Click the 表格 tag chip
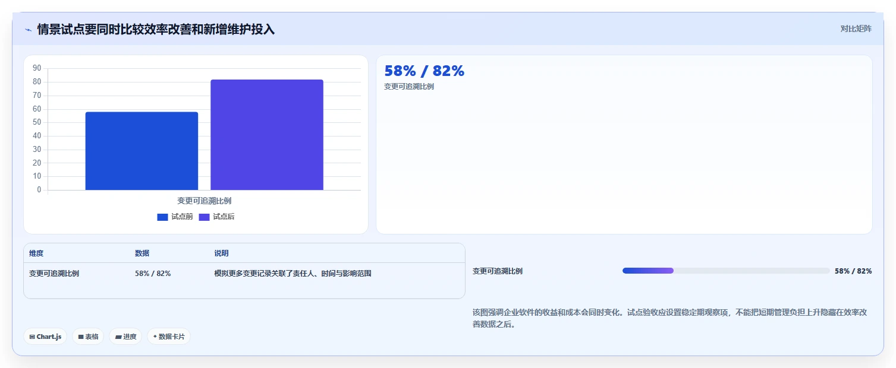 tap(88, 337)
